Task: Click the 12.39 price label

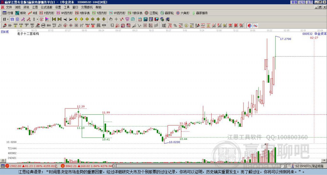Action: point(81,107)
